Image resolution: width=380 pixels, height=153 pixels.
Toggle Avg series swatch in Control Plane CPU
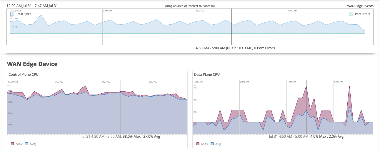tap(26, 144)
